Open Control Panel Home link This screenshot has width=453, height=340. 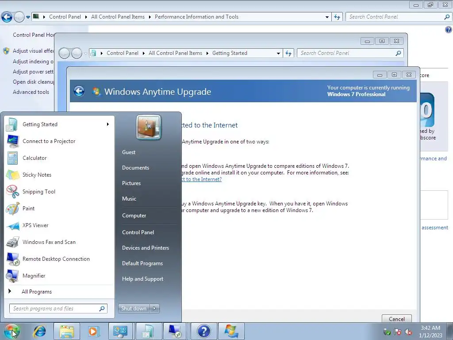pos(34,35)
